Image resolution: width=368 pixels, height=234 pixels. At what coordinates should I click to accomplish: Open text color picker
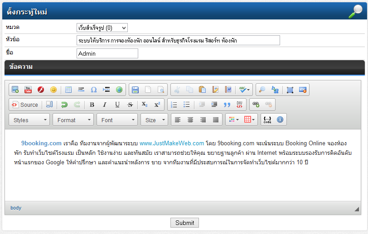233,120
